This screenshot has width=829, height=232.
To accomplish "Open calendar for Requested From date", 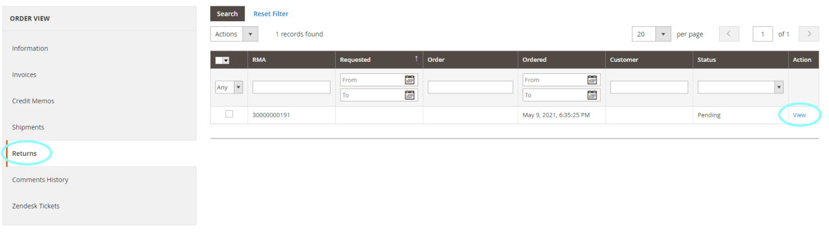I will (410, 80).
